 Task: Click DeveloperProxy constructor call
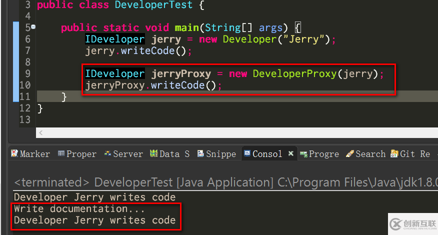point(294,74)
